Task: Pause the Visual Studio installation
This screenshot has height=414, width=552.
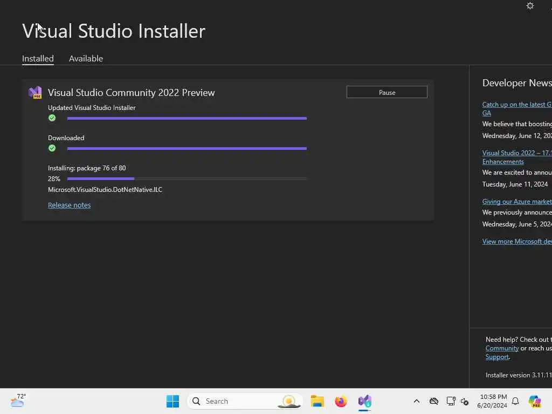Action: pyautogui.click(x=387, y=92)
